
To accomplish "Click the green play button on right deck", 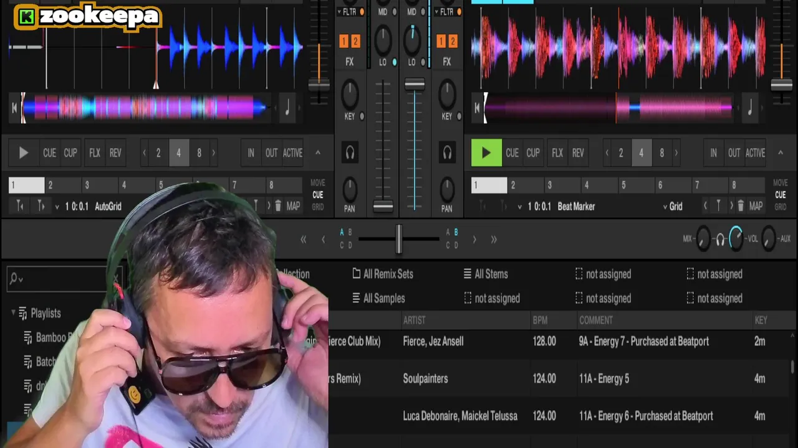I will point(486,153).
